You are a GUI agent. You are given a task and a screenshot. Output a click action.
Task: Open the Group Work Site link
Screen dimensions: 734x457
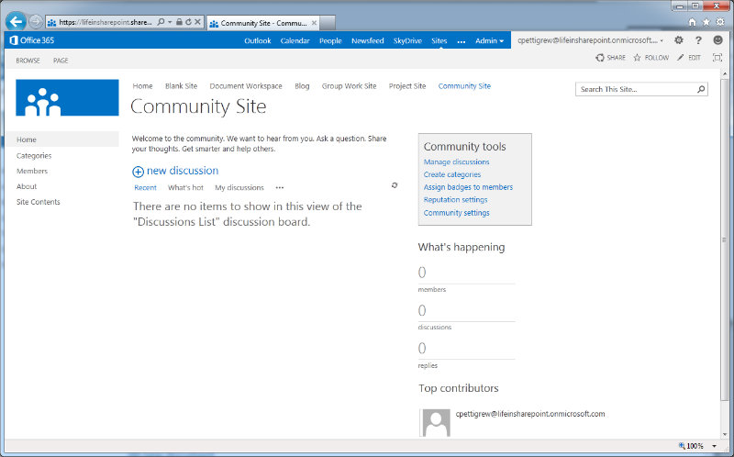coord(349,86)
